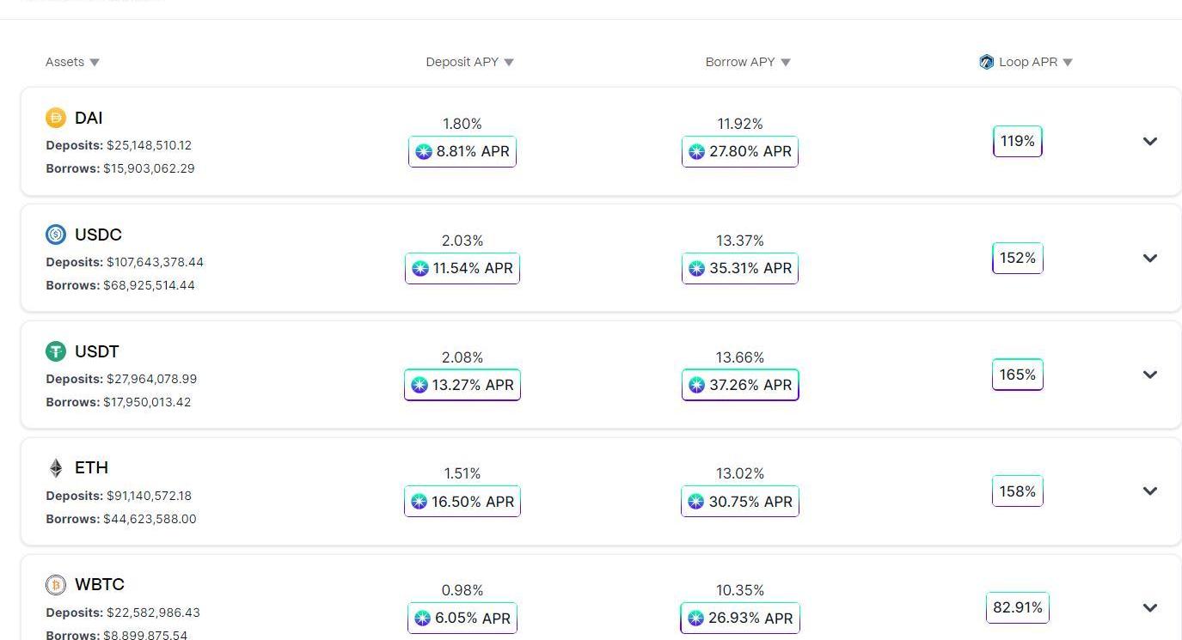Click reward icon in ETH 30.75% APR badge

click(x=696, y=502)
